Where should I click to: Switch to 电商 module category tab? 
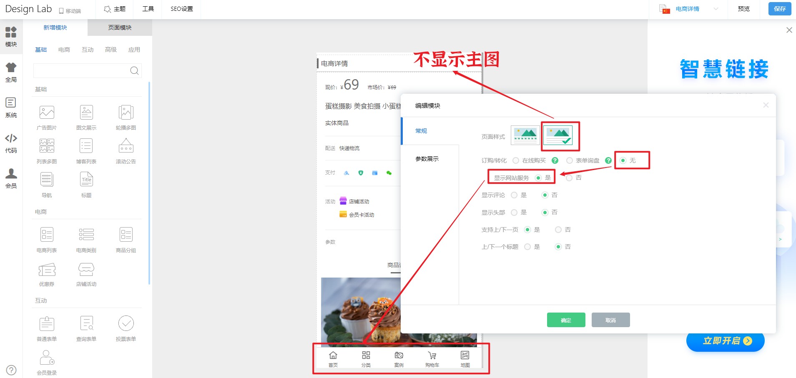pos(64,50)
